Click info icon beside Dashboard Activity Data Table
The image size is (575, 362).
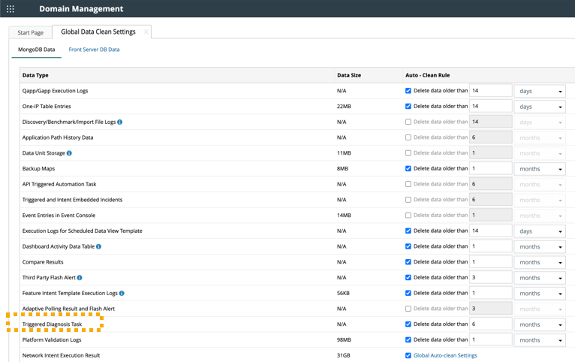click(x=98, y=246)
